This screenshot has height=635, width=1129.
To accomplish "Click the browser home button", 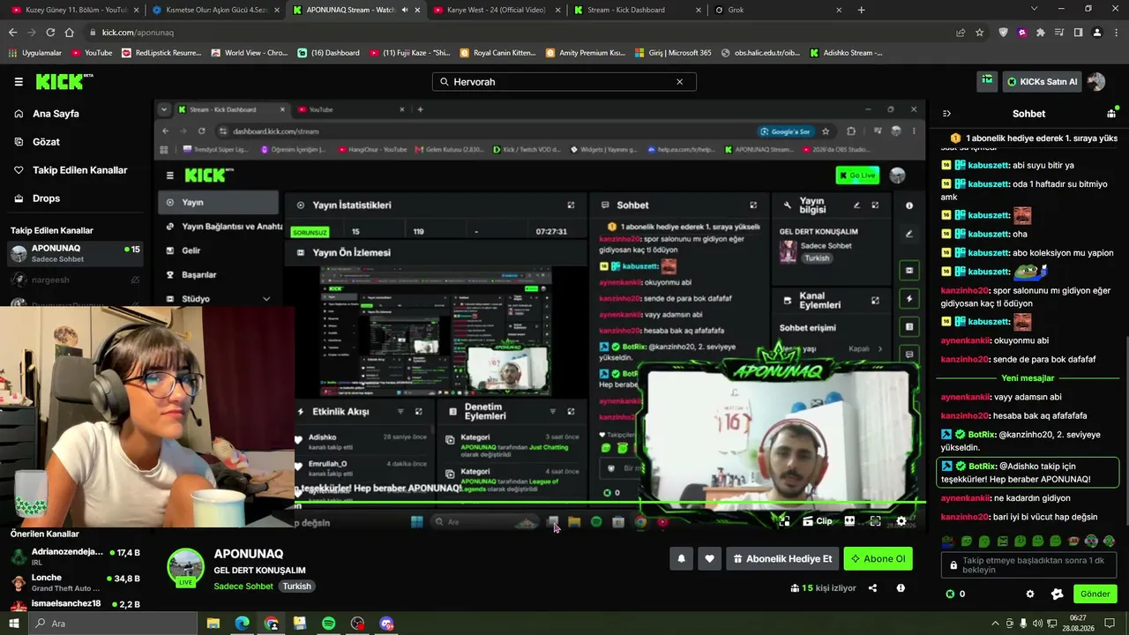I will 69,33.
